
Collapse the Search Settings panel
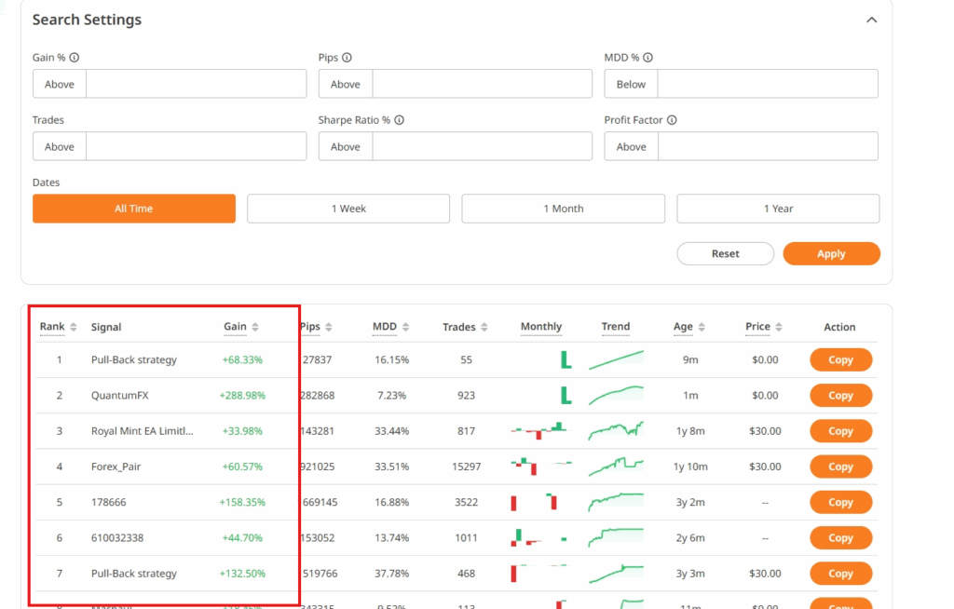871,20
